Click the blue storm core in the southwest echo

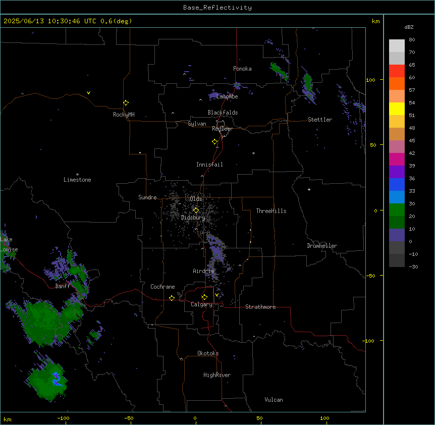(x=57, y=379)
